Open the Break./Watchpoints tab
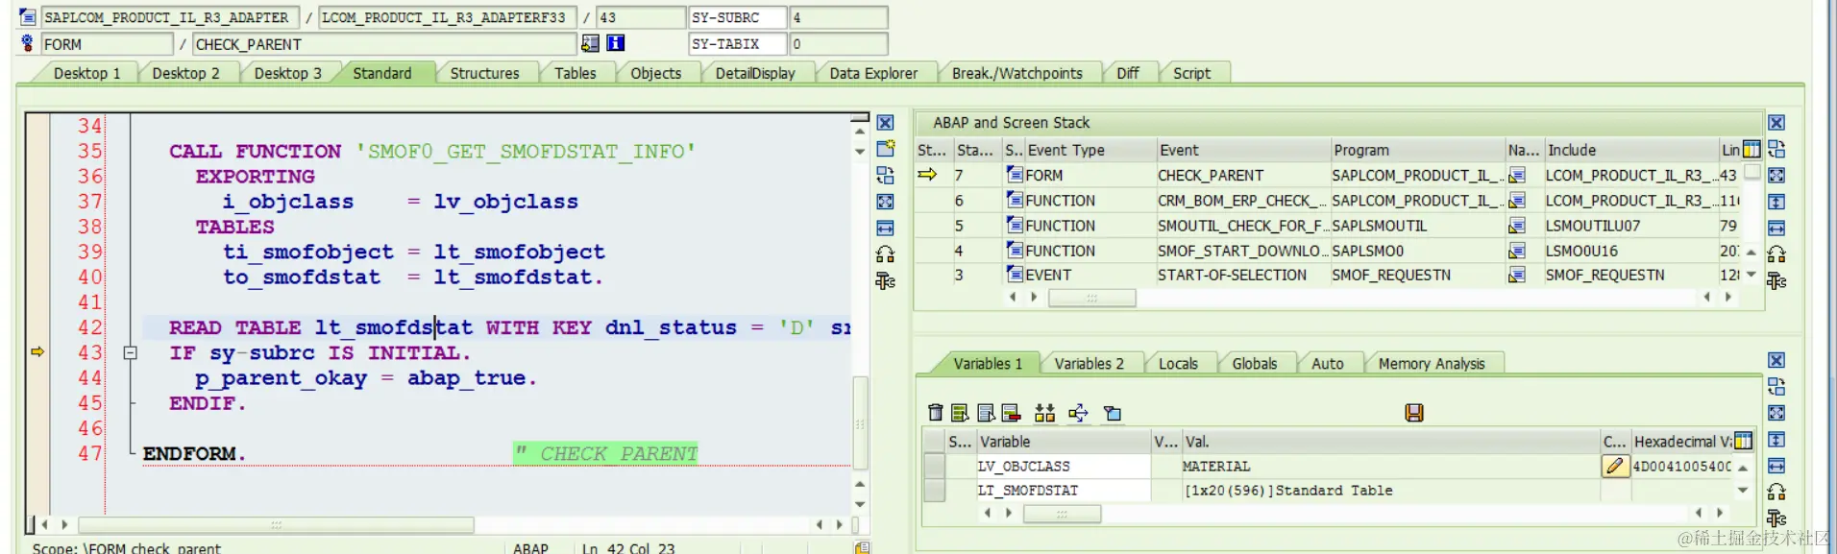This screenshot has height=554, width=1837. click(1016, 73)
